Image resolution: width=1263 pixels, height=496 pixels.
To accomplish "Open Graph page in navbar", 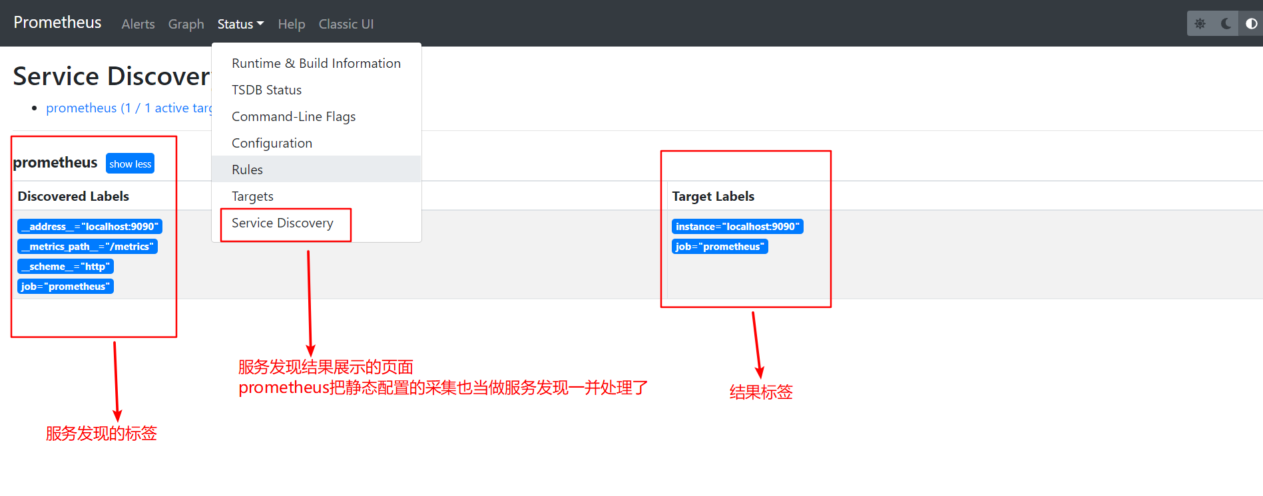I will click(186, 24).
